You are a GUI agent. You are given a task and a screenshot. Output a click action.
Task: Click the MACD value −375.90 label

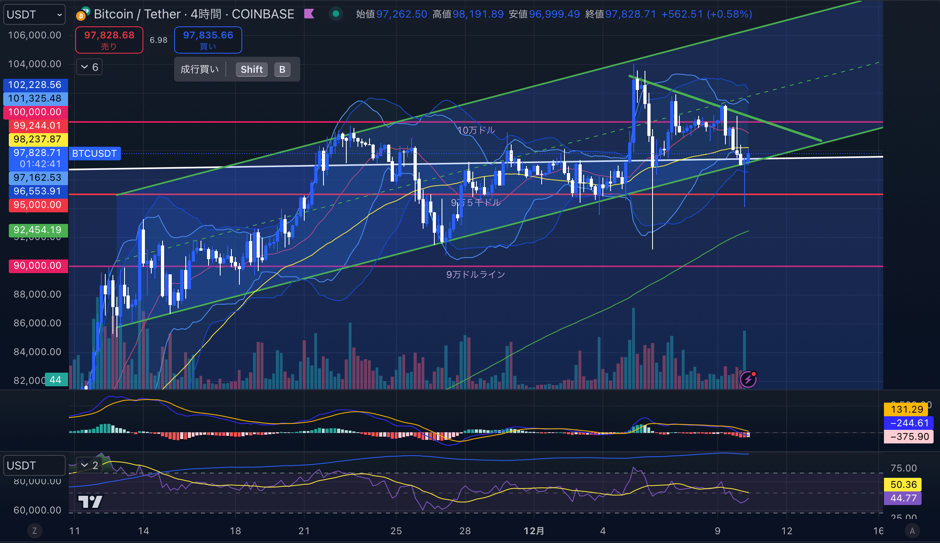[909, 436]
